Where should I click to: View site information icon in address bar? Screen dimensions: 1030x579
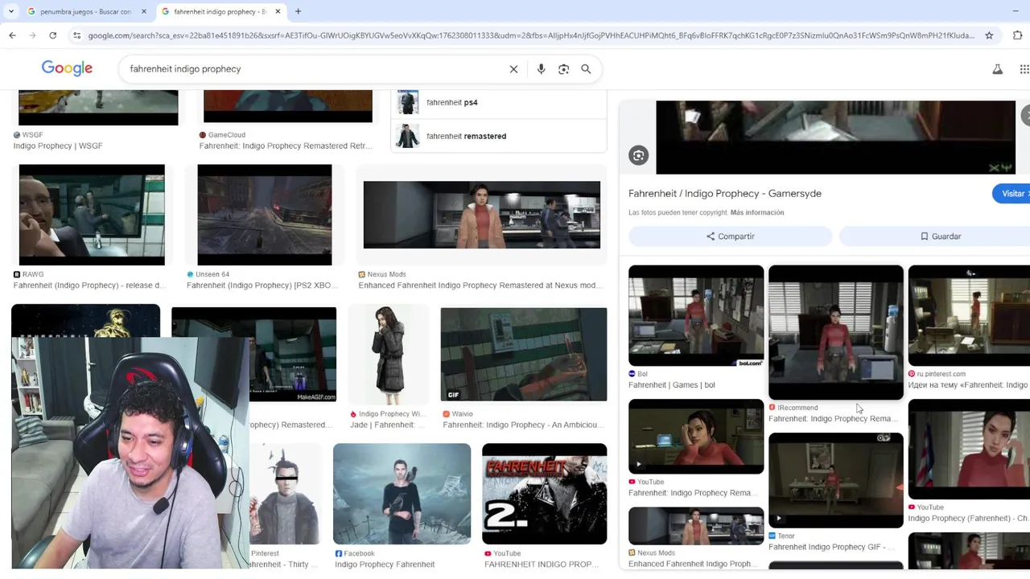(x=76, y=35)
